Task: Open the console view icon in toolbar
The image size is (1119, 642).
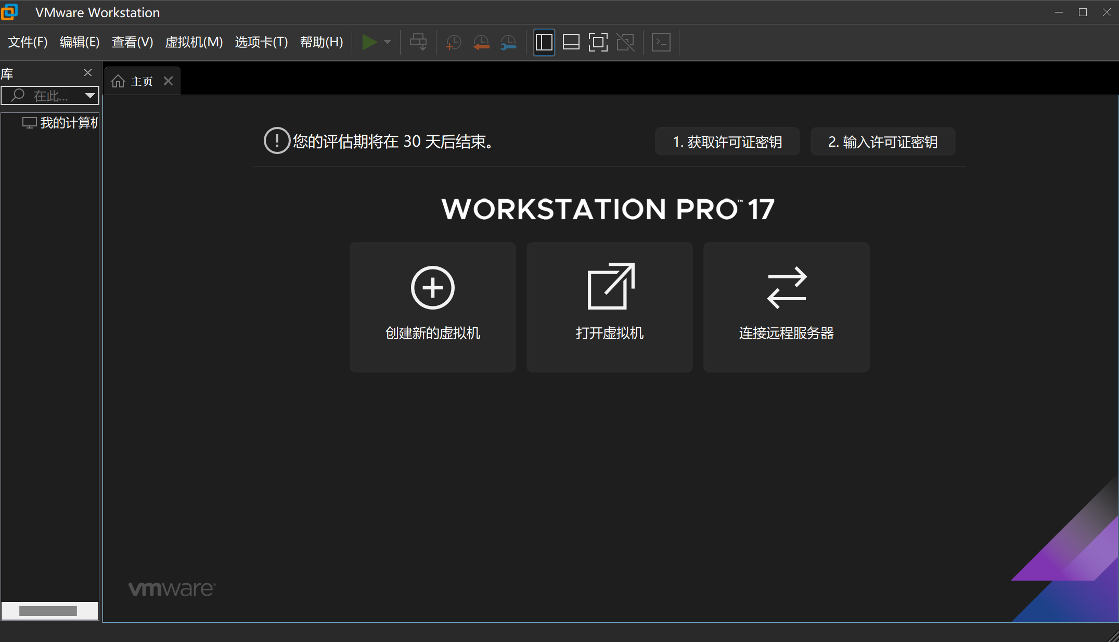Action: 661,42
